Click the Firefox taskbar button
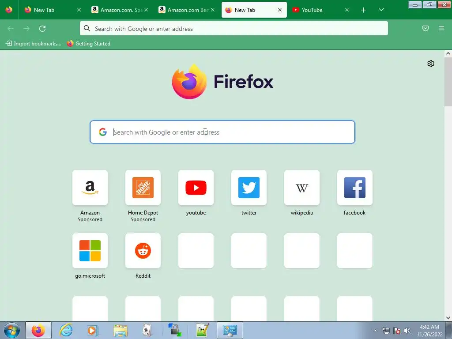Screen dimensions: 452x339 [x=38, y=330]
